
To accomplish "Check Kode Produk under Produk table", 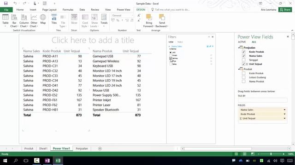I will point(244,73).
